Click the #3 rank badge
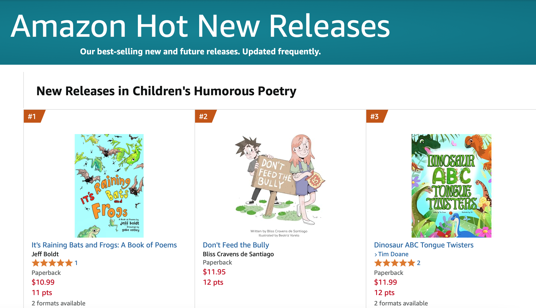 click(x=375, y=117)
